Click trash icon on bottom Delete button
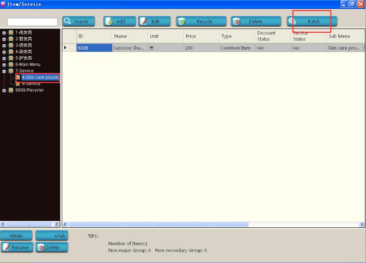Viewport: 366px width, 263px height. click(x=41, y=247)
